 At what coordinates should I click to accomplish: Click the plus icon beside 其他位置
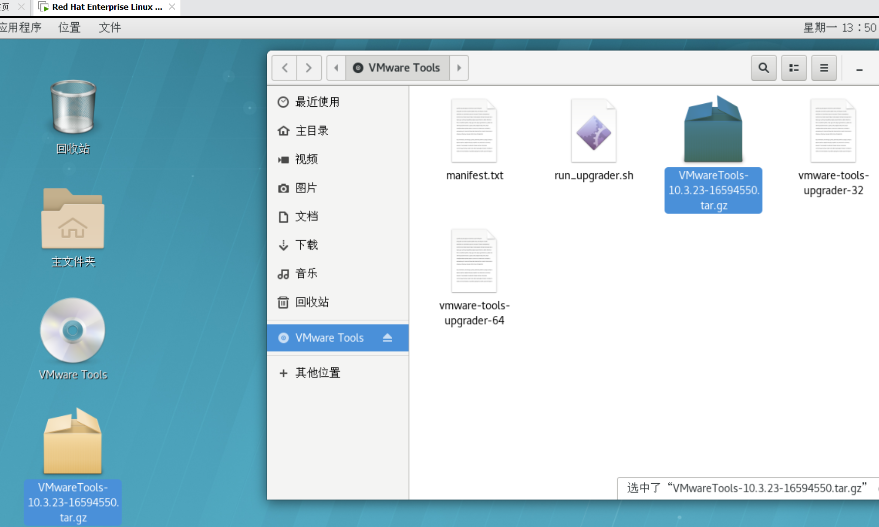click(x=283, y=373)
